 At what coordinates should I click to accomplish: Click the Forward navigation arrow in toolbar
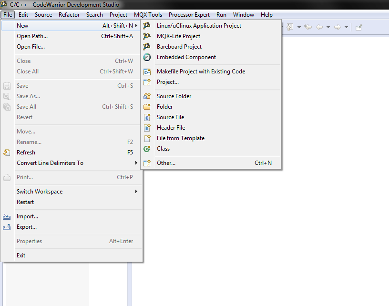338,27
